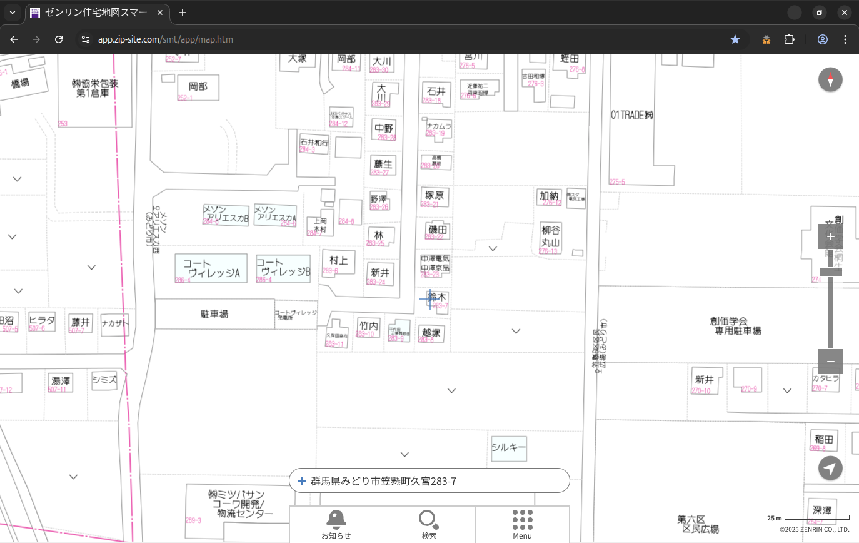This screenshot has width=859, height=543.
Task: Click the chevron marker below 越塚 block
Action: pos(451,391)
